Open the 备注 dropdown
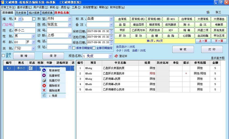The height and width of the screenshot is (139, 229). tap(111, 25)
